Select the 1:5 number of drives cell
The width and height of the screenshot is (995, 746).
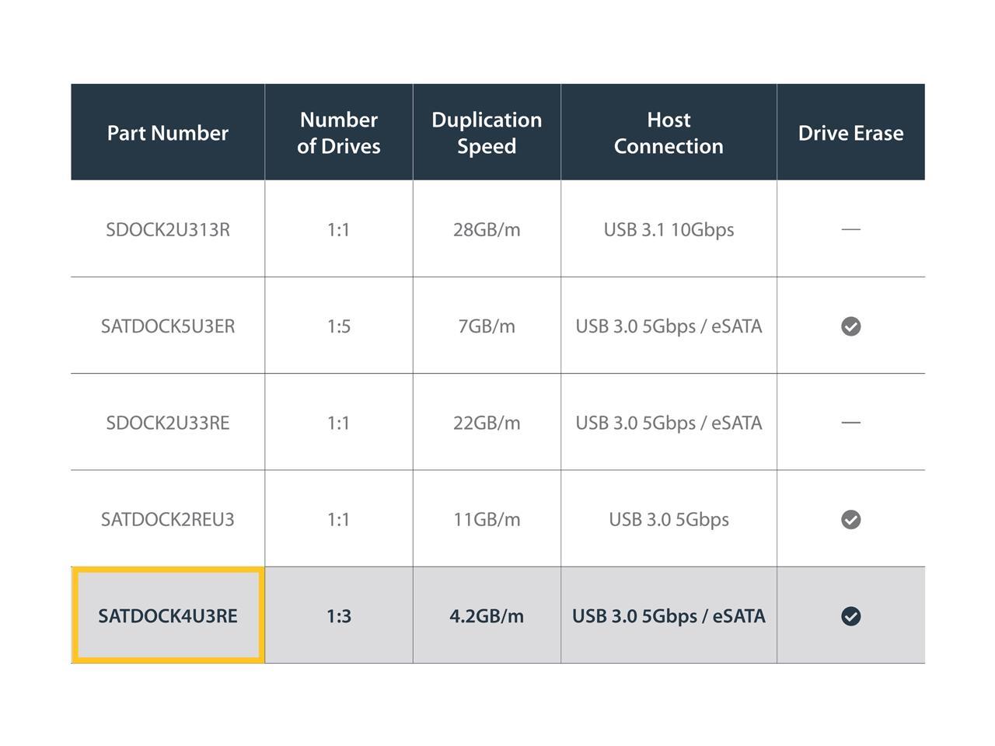point(338,326)
